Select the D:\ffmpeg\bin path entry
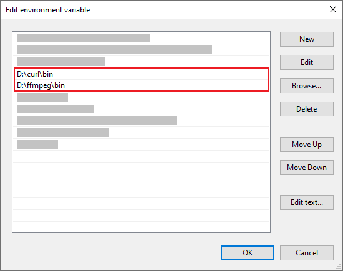The width and height of the screenshot is (343, 271). 141,85
